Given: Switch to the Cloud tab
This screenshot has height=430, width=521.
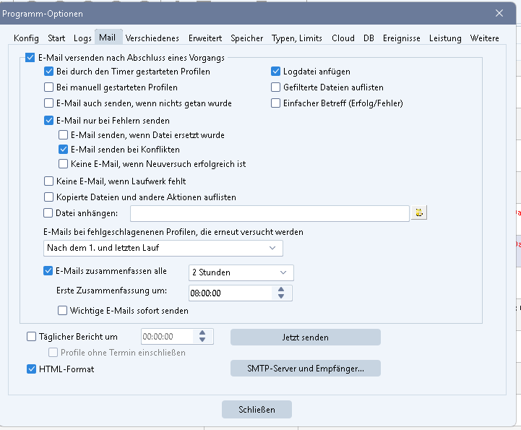Looking at the screenshot, I should click(x=343, y=38).
